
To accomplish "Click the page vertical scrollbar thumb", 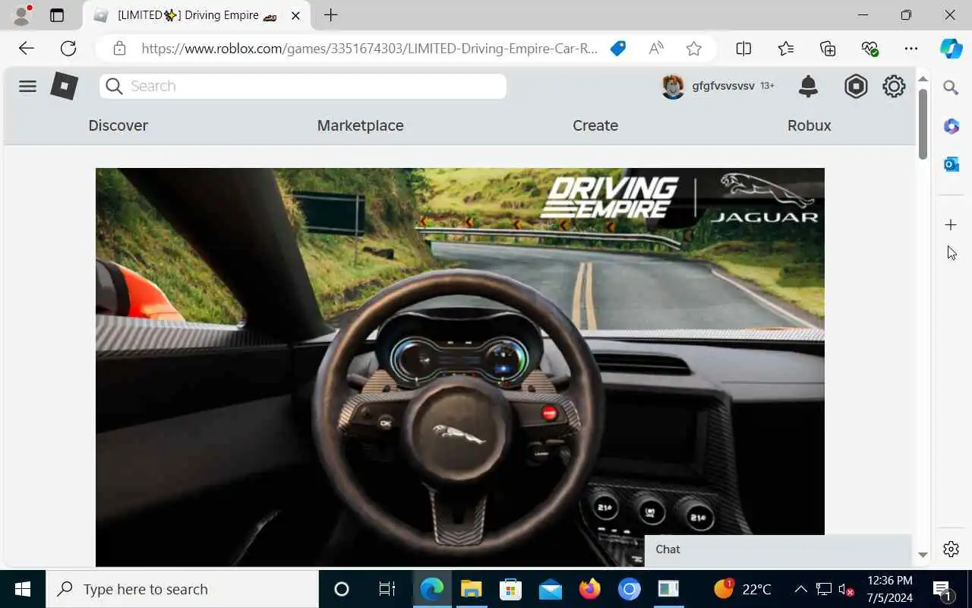I will click(x=923, y=124).
